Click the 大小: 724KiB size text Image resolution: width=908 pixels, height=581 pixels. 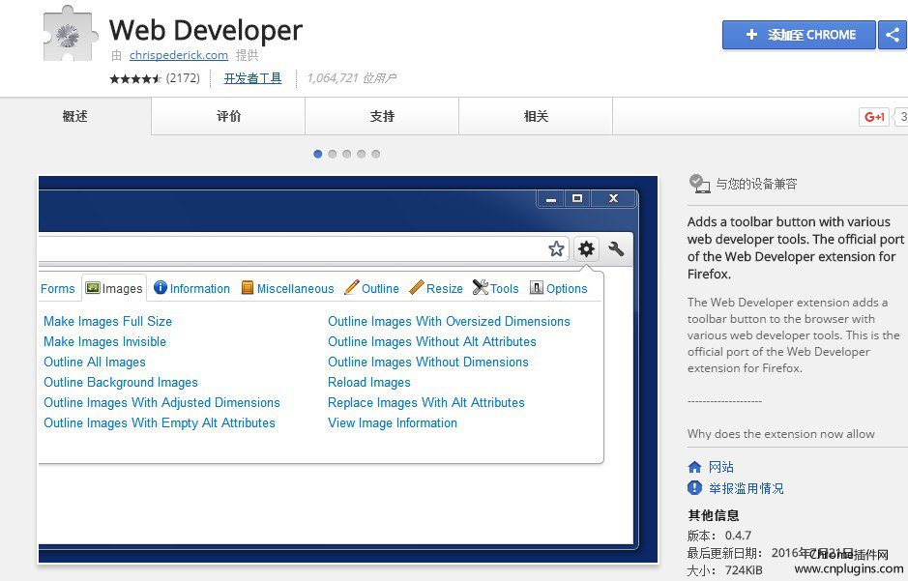point(724,570)
